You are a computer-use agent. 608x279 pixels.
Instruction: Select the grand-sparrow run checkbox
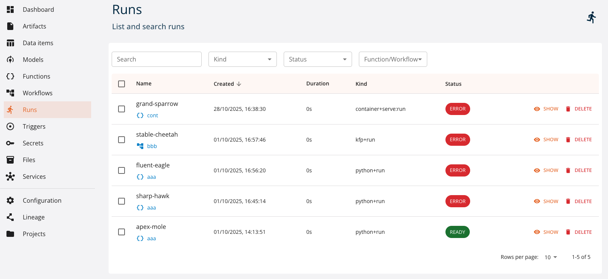122,109
